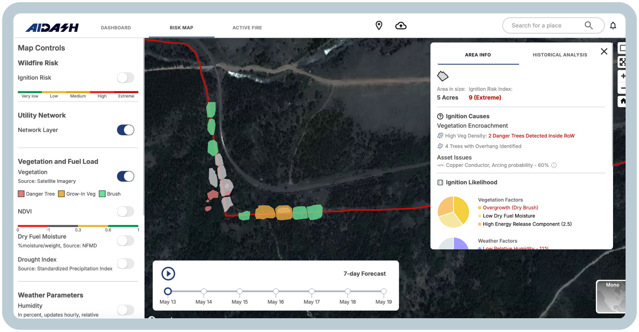The image size is (639, 332).
Task: Switch on the Humidity toggle
Action: pos(126,310)
